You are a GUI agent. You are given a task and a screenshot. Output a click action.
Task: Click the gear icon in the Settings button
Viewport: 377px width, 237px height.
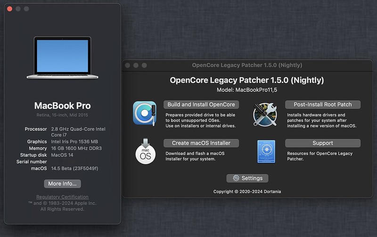pyautogui.click(x=236, y=178)
